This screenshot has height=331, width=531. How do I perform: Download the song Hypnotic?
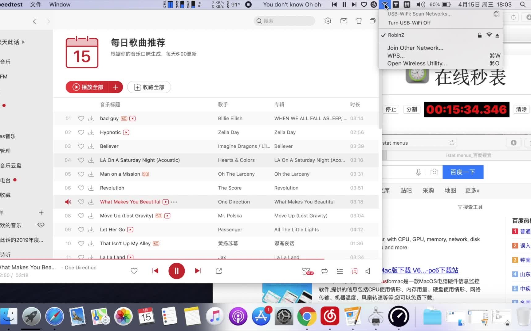tap(91, 132)
